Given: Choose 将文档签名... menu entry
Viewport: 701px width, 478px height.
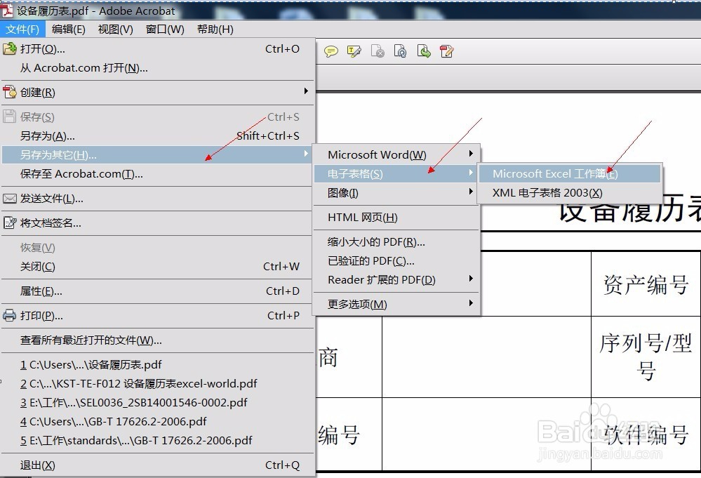Looking at the screenshot, I should click(x=158, y=223).
